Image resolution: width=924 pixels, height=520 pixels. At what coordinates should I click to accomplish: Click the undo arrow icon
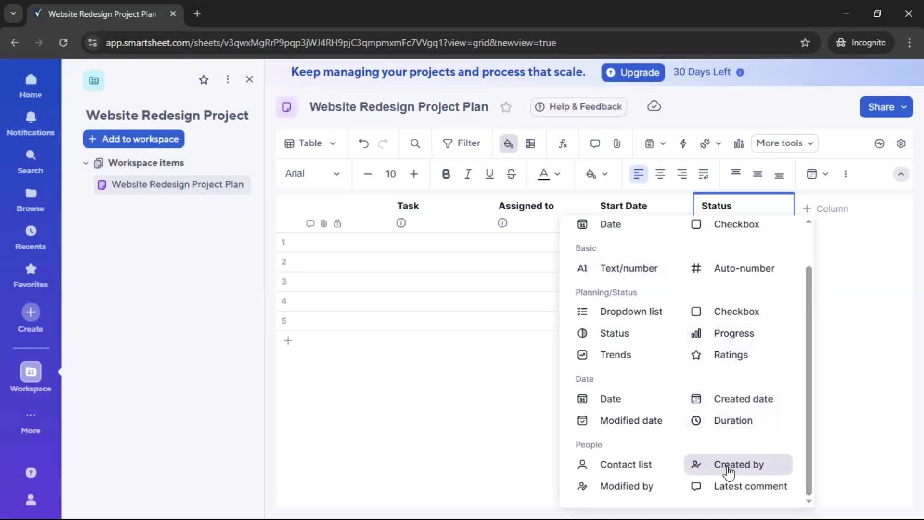click(x=363, y=143)
